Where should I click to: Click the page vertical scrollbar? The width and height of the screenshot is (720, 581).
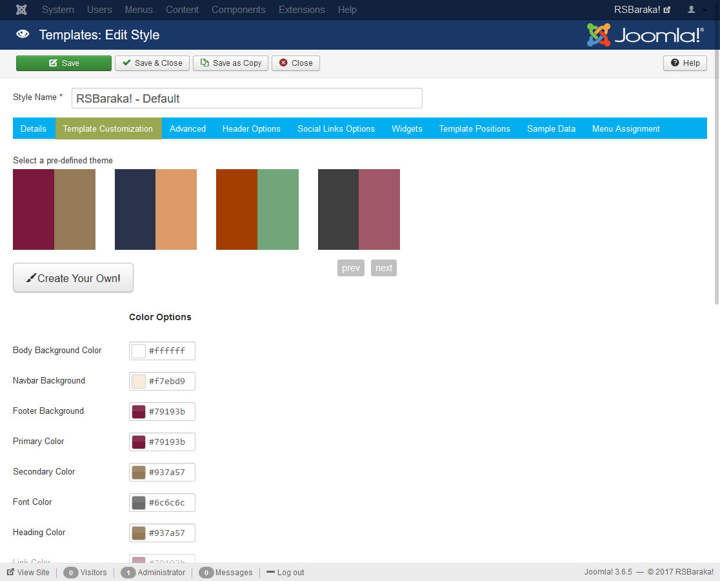(716, 152)
